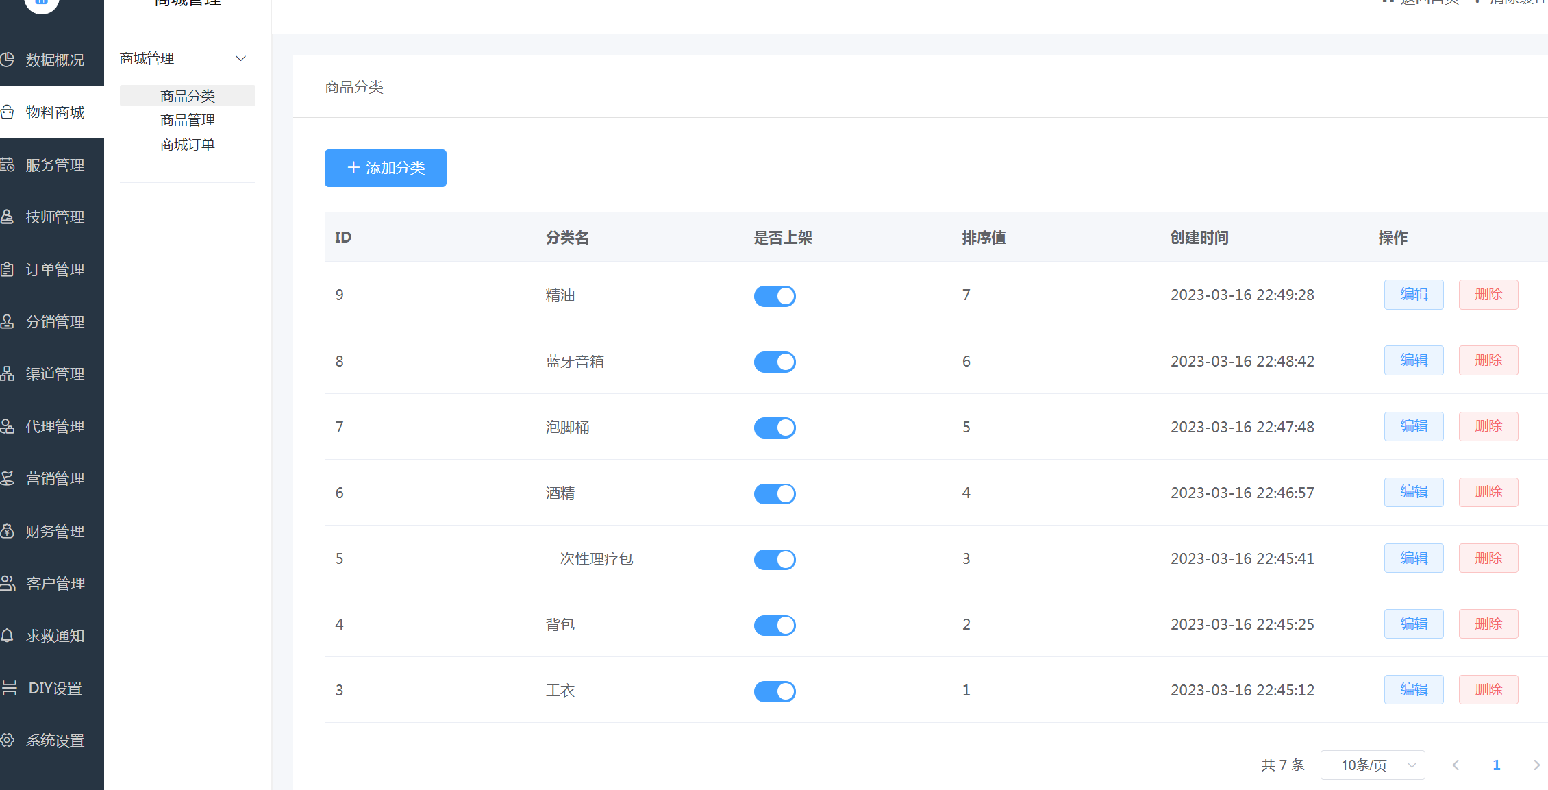The height and width of the screenshot is (790, 1548).
Task: Collapse the 商城管理 submenu chevron
Action: coord(240,59)
